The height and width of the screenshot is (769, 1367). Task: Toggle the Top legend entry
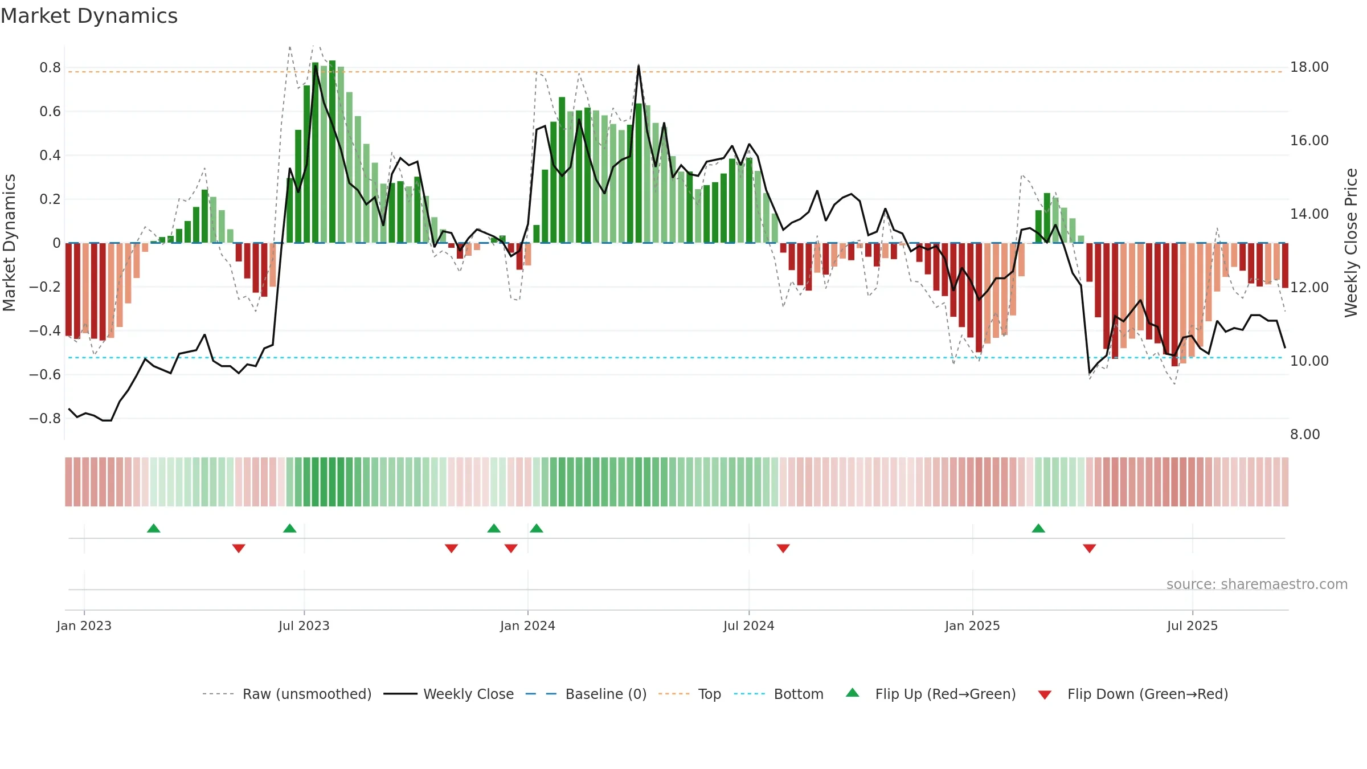pyautogui.click(x=689, y=694)
